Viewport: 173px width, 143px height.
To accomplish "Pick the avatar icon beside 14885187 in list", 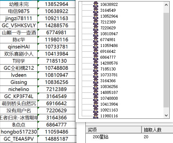I will coord(96,92).
